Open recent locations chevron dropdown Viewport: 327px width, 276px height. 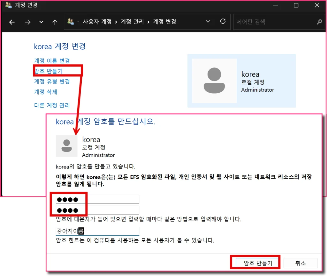(x=41, y=22)
